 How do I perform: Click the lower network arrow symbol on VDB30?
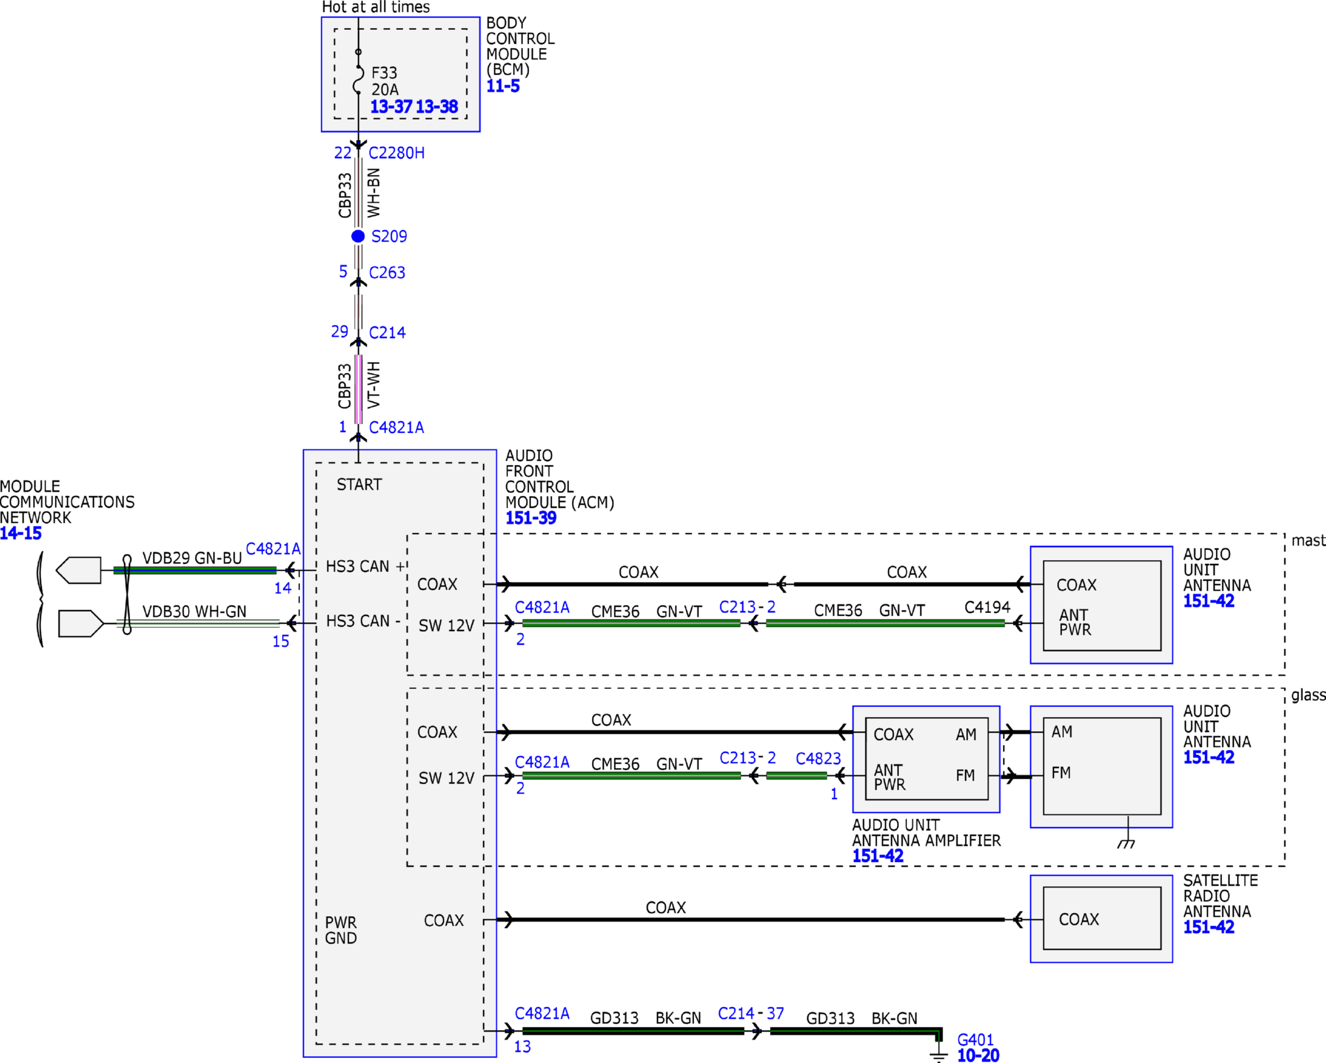click(x=81, y=624)
